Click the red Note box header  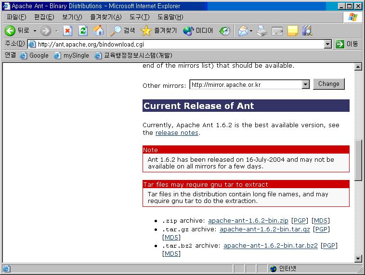pos(246,150)
